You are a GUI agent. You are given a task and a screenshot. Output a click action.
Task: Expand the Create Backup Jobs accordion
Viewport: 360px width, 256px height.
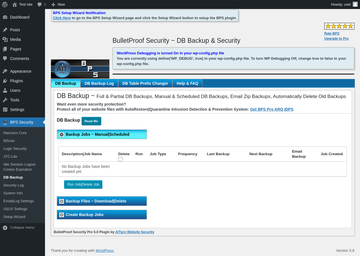point(102,215)
